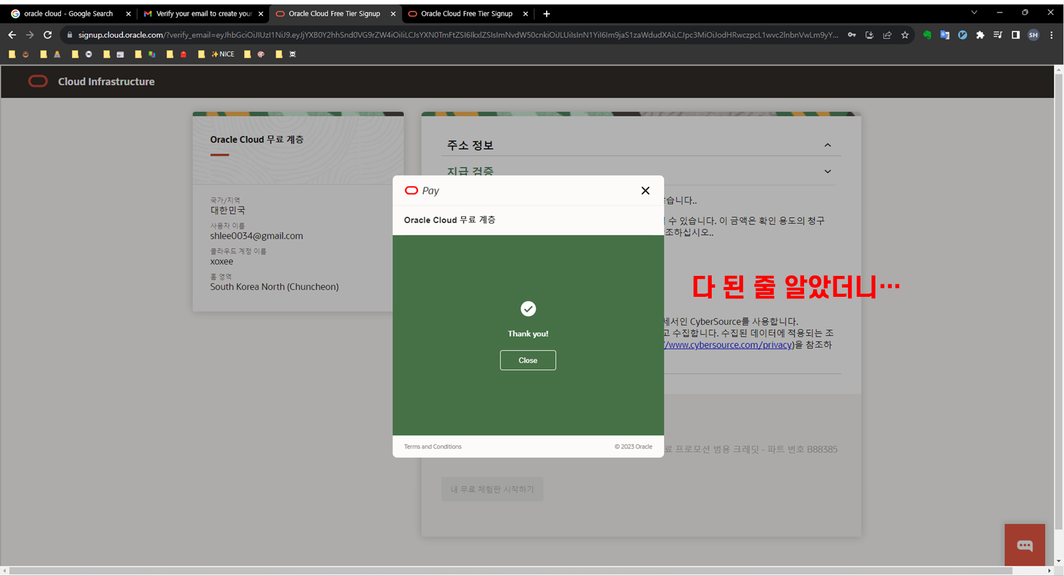
Task: Click the blue round extension icon
Action: click(963, 35)
